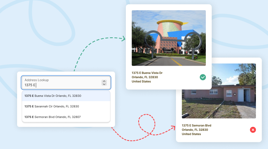Click the red X error icon
268x149 pixels.
[253, 130]
